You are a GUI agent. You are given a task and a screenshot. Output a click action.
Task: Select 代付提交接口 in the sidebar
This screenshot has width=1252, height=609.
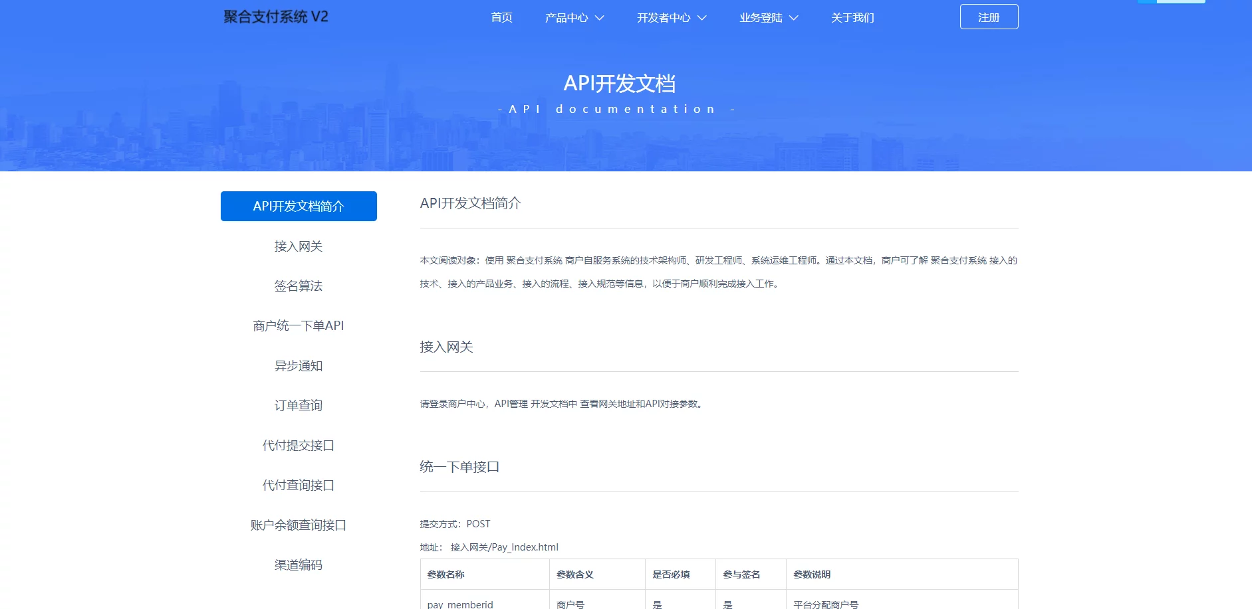click(x=299, y=446)
